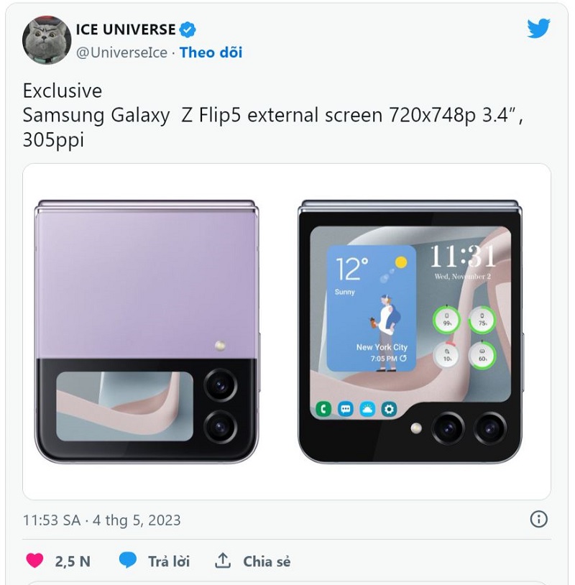575x585 pixels.
Task: Click the Chia sẻ share label
Action: tap(267, 561)
